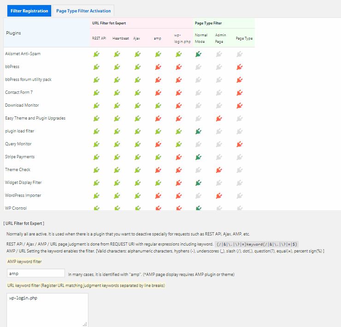Toggle WP Crontrol Normal Mode plug icon
Viewport: 341px width, 327px height.
click(198, 208)
